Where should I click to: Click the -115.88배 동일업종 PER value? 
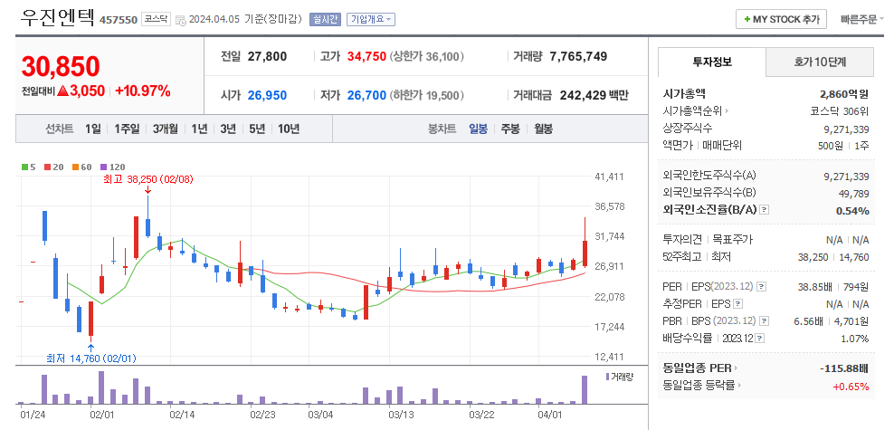(x=845, y=369)
